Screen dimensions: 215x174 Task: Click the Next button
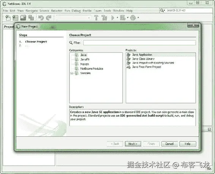(133, 144)
